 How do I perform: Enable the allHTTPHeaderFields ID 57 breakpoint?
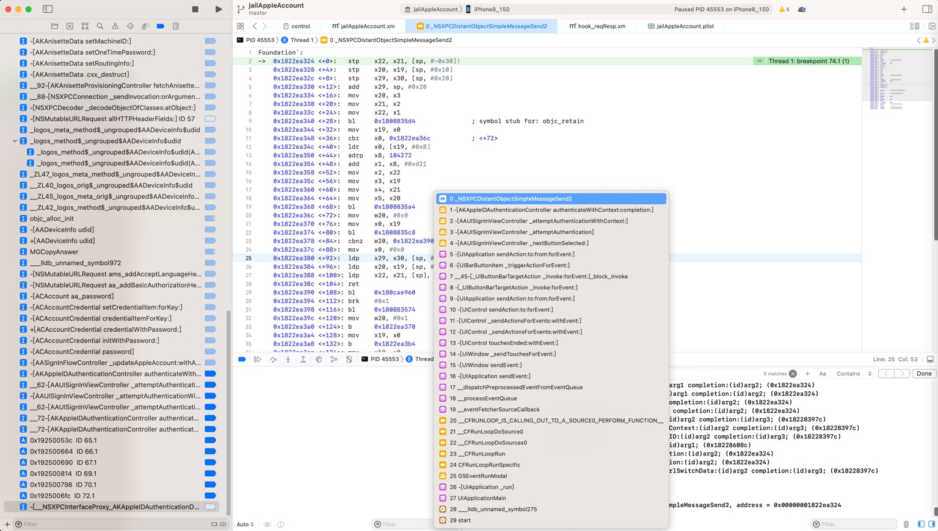210,119
